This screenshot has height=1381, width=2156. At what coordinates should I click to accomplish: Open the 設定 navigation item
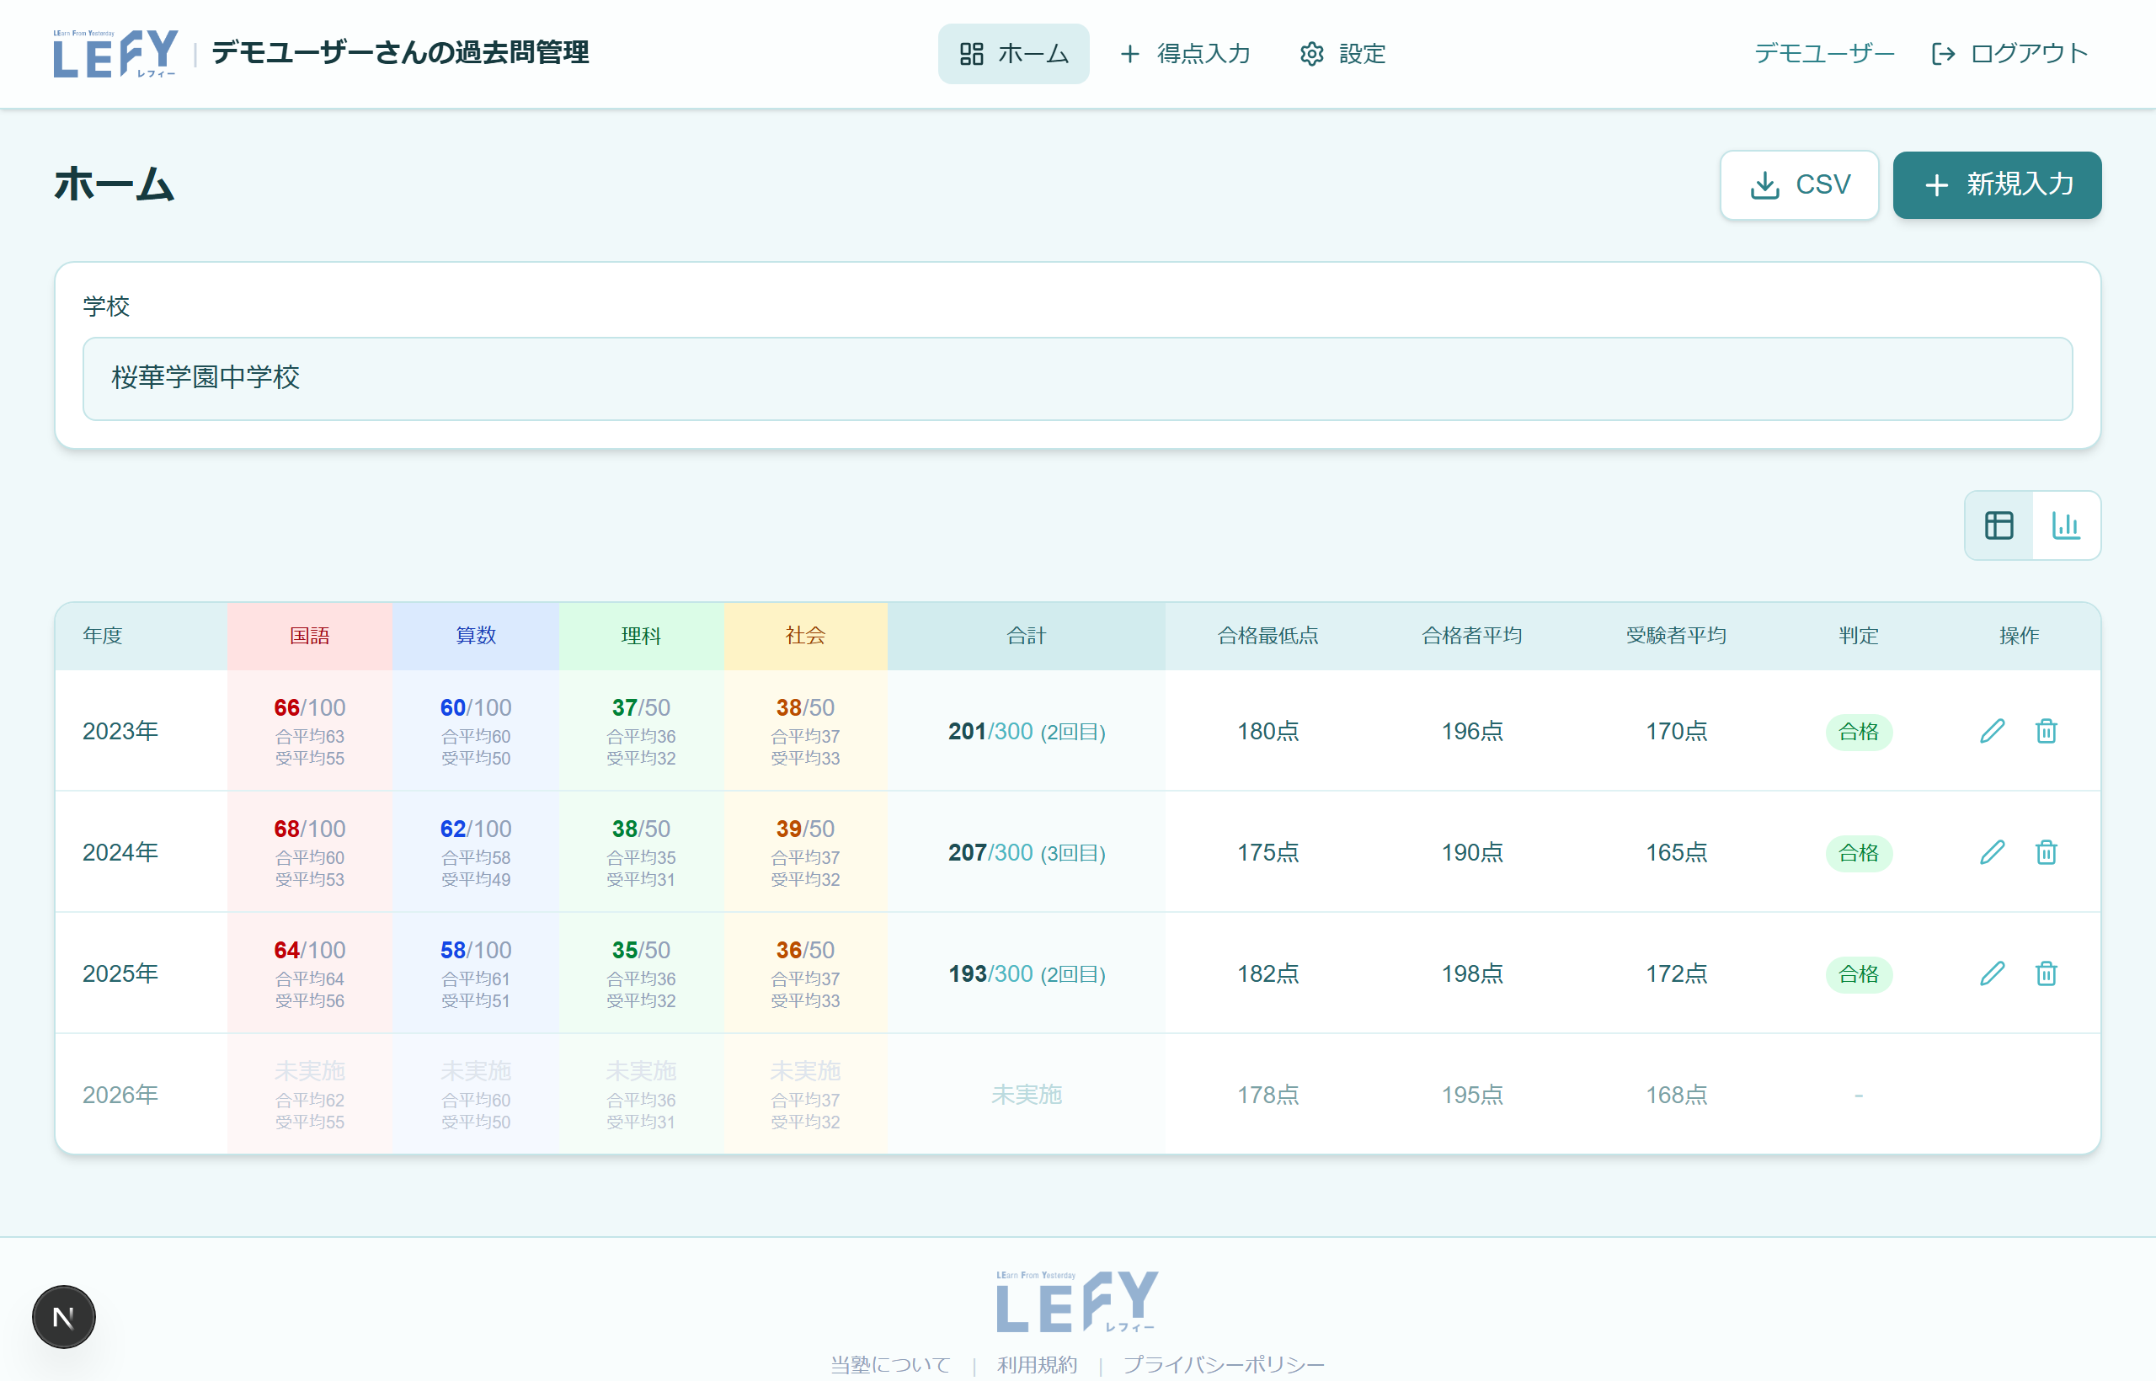tap(1342, 54)
